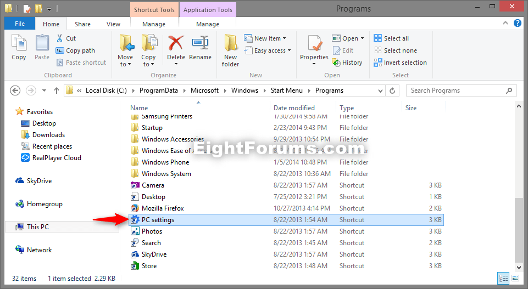
Task: Go up one folder level
Action: [57, 90]
